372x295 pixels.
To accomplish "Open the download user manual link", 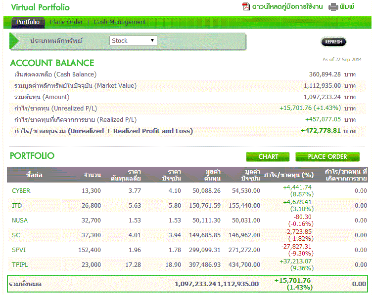I will click(x=287, y=7).
